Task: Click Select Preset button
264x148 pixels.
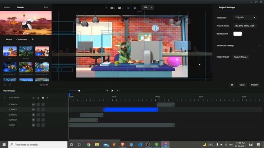Action: click(241, 57)
